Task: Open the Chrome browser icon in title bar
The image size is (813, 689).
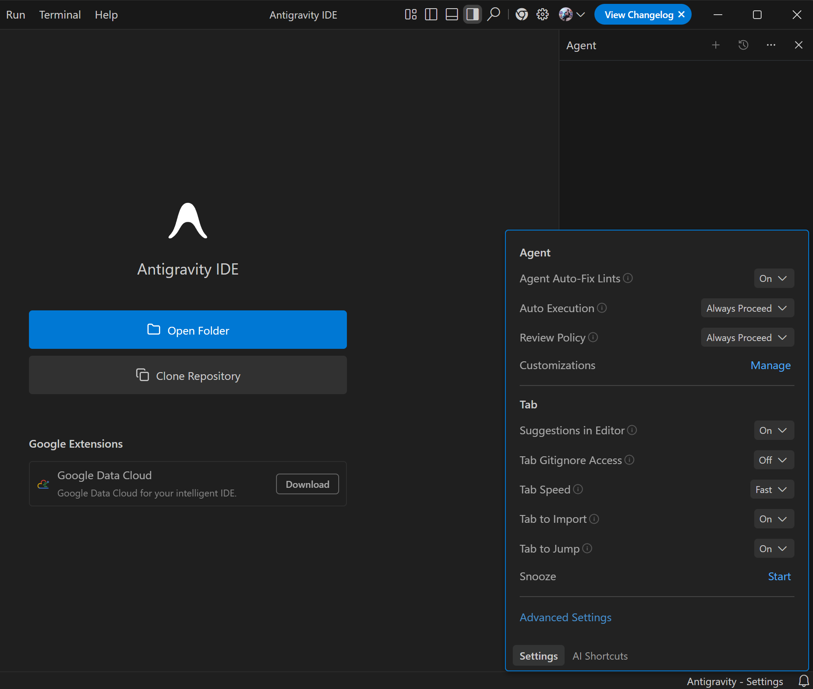Action: 522,15
